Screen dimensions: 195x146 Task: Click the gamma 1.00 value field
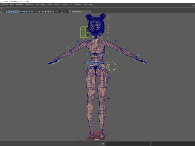click(65, 11)
